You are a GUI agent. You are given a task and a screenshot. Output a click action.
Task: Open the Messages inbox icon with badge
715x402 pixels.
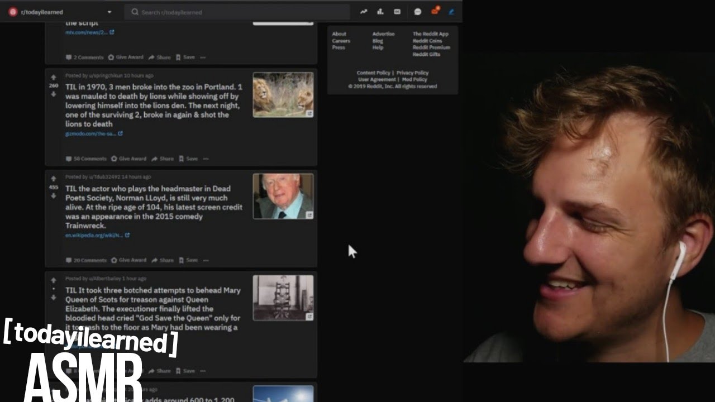435,11
